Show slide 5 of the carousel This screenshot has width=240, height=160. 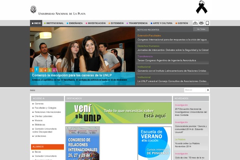point(50,70)
